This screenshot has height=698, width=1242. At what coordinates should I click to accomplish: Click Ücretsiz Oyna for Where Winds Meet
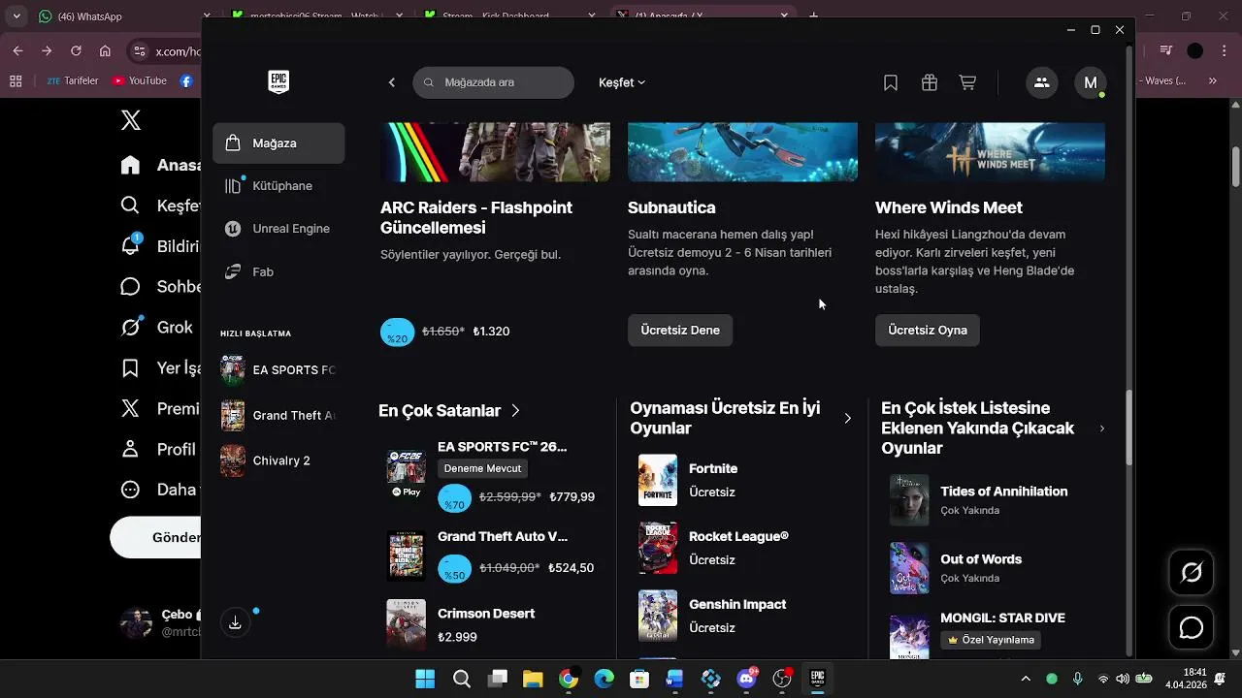(x=928, y=331)
